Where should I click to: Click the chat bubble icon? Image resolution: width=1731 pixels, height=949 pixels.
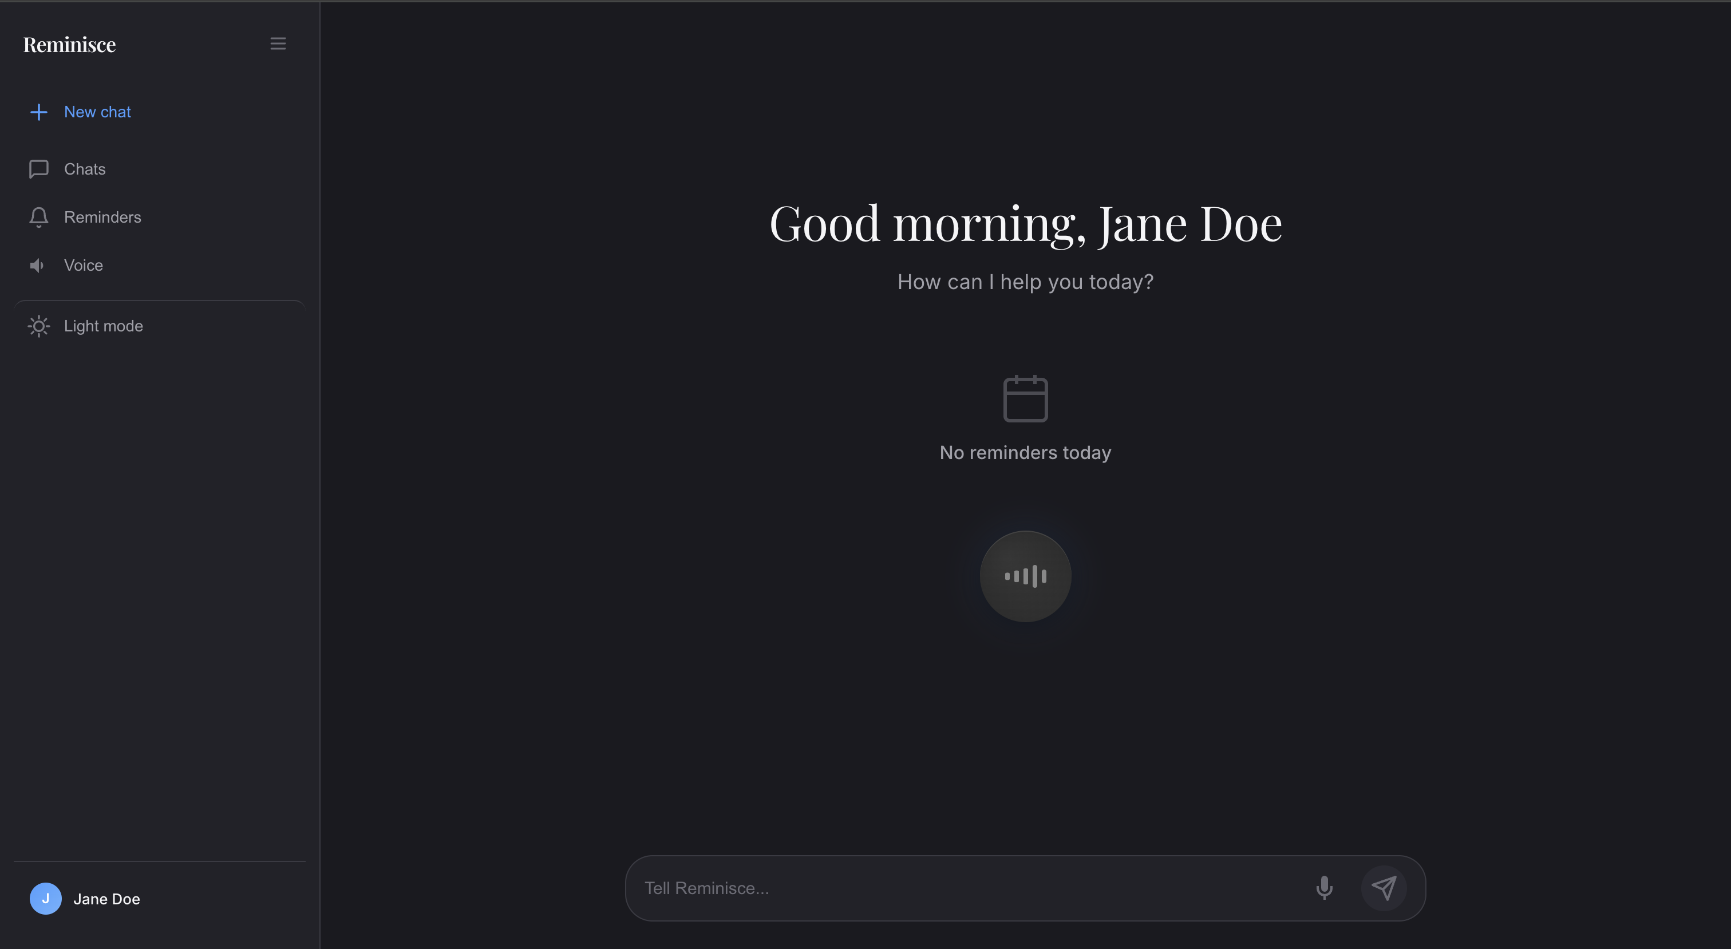click(x=39, y=169)
